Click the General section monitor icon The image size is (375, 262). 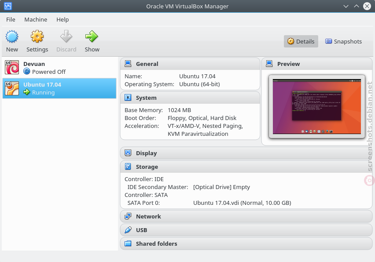[x=128, y=64]
